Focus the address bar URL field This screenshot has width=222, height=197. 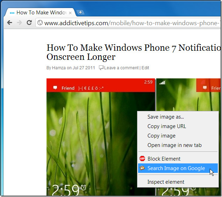click(128, 23)
